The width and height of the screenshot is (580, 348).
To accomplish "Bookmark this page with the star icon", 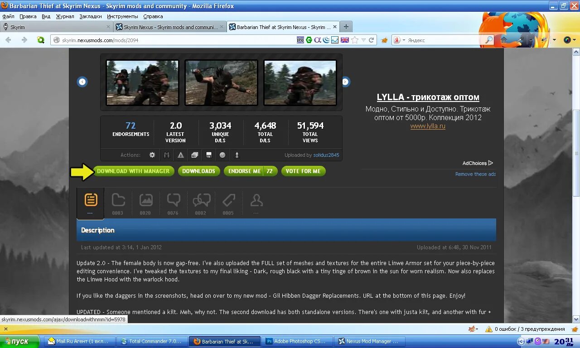I will click(x=355, y=40).
